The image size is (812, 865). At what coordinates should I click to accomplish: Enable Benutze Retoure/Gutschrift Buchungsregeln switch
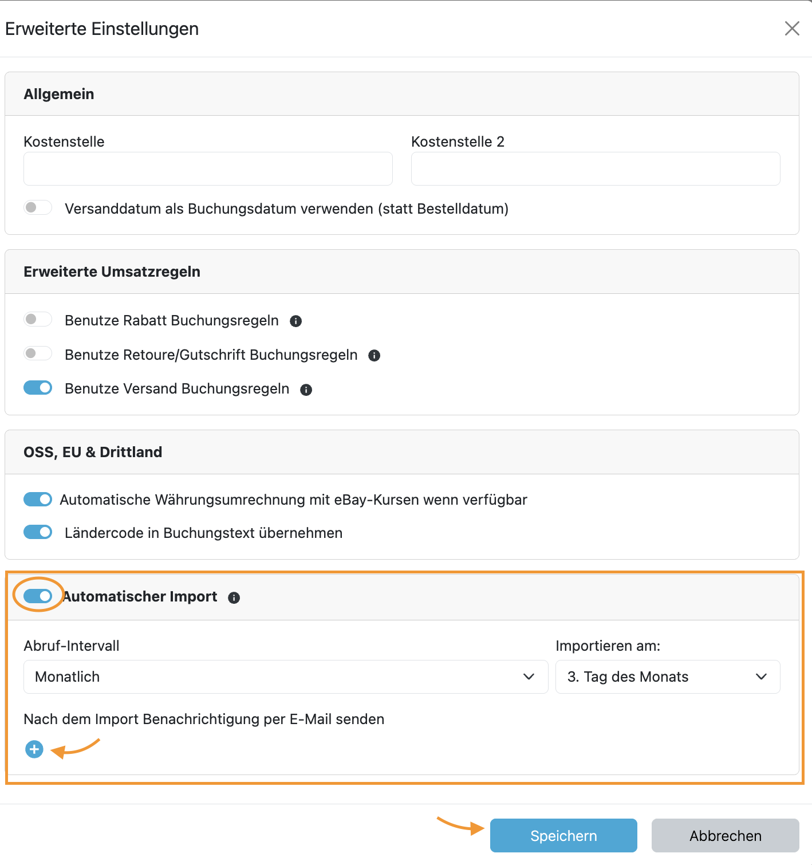(38, 353)
